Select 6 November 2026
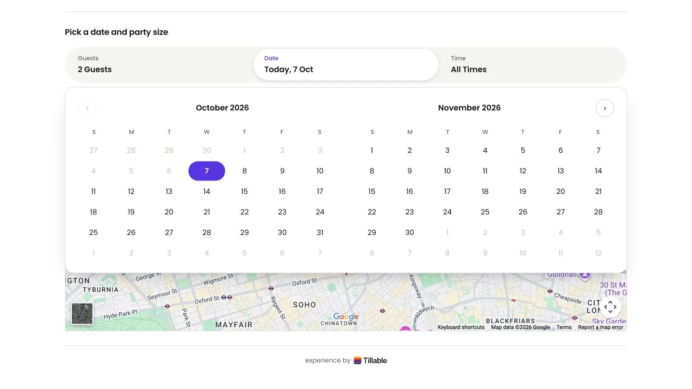 tap(561, 150)
